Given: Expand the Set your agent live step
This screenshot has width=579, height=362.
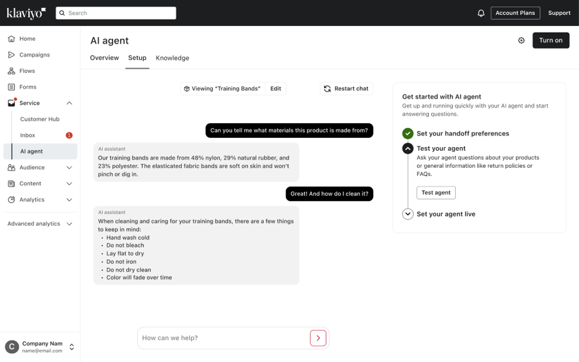Looking at the screenshot, I should (408, 214).
